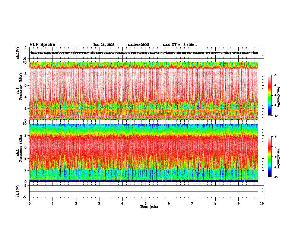The image size is (295, 228).
Task: Click the "8" tick on the time axis
Action: click(215, 203)
